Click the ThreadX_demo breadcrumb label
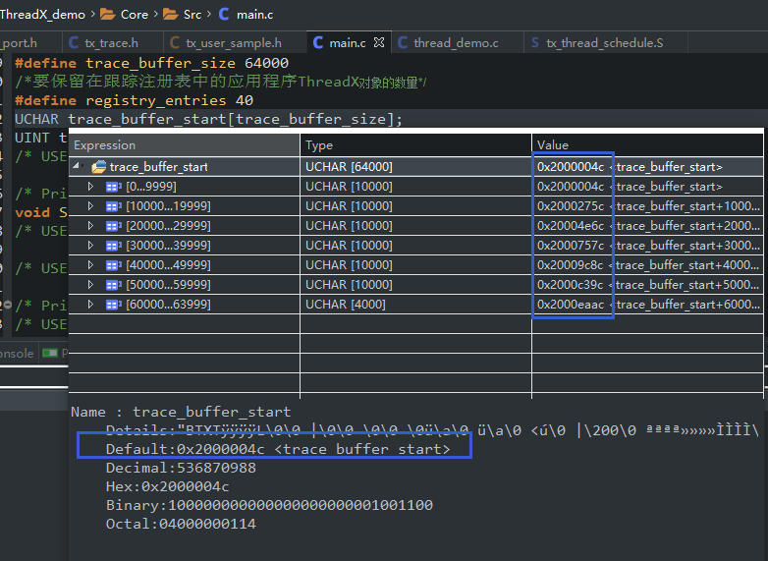768x561 pixels. coord(42,14)
